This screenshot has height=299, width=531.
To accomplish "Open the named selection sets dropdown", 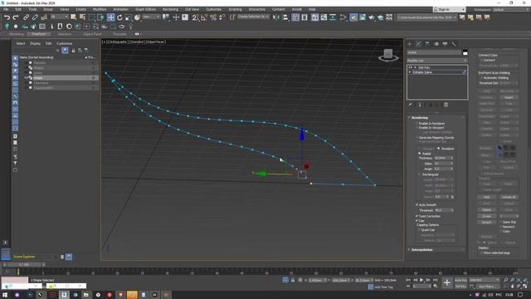I will (x=253, y=17).
